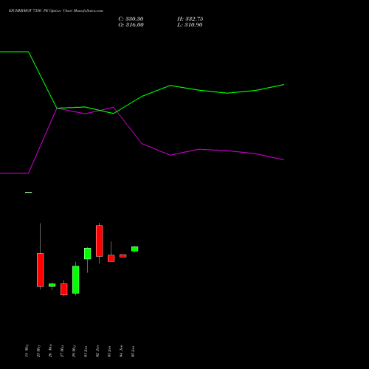Viewport: 369px width, 369px height.
Task: Click the tall red candle for 02 Jun
Action: (x=100, y=241)
